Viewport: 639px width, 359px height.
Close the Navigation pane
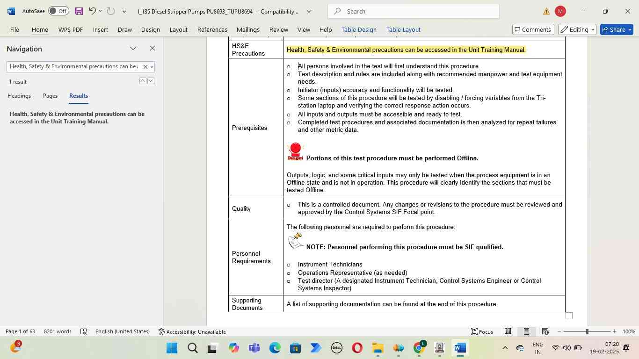tap(152, 49)
